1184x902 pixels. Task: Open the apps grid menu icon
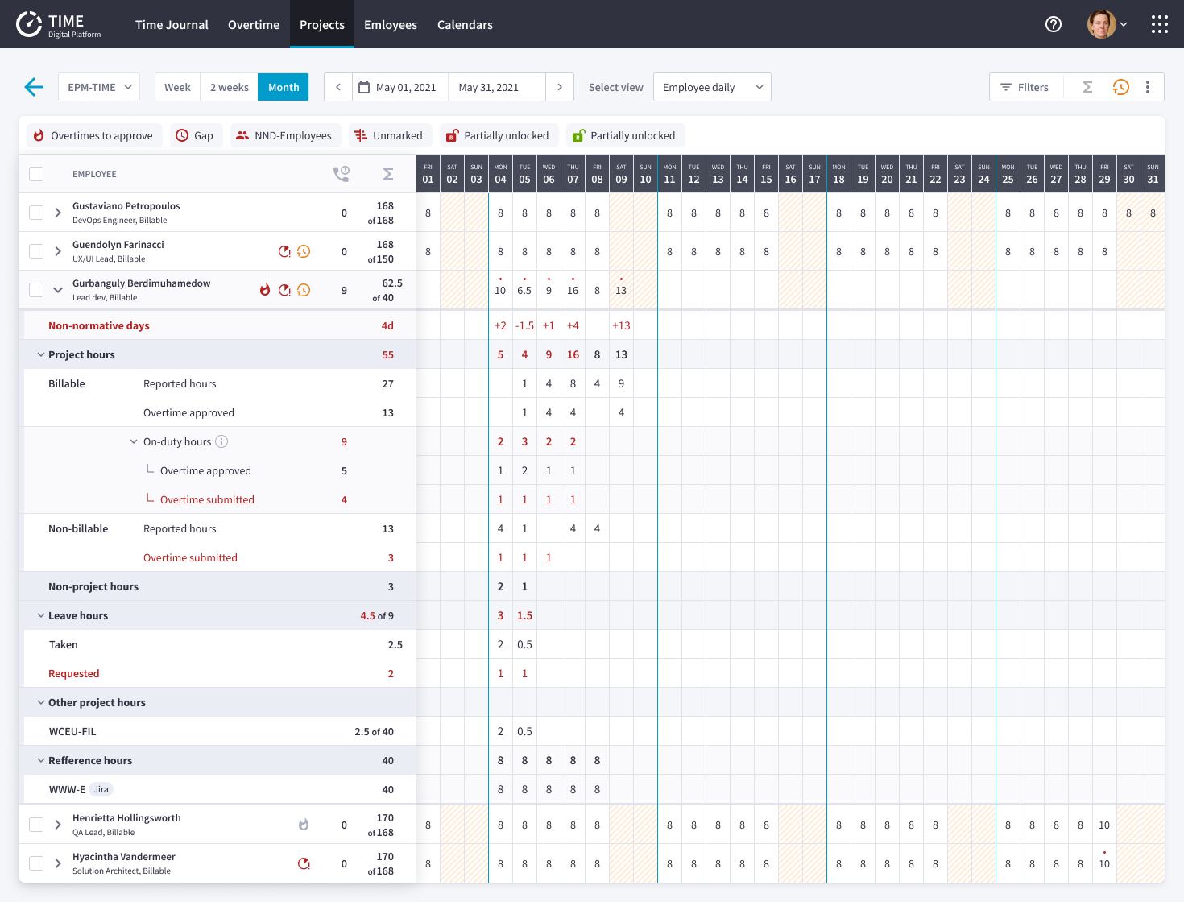1159,24
